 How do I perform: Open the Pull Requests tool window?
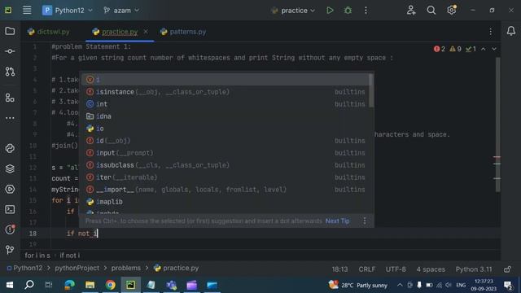[10, 72]
